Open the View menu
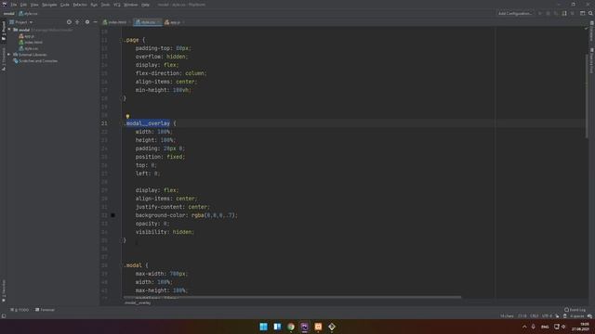The image size is (595, 334). [x=34, y=5]
